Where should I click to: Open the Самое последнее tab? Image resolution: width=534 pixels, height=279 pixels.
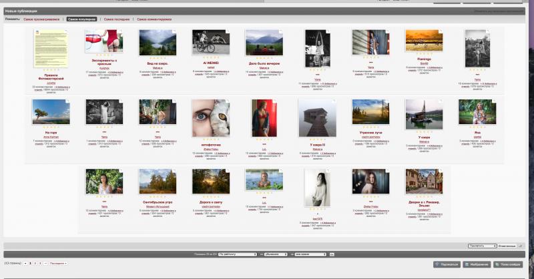click(117, 19)
